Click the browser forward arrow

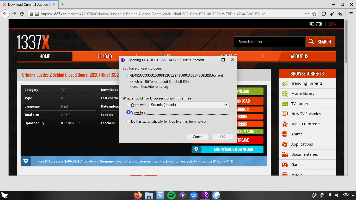pyautogui.click(x=14, y=14)
